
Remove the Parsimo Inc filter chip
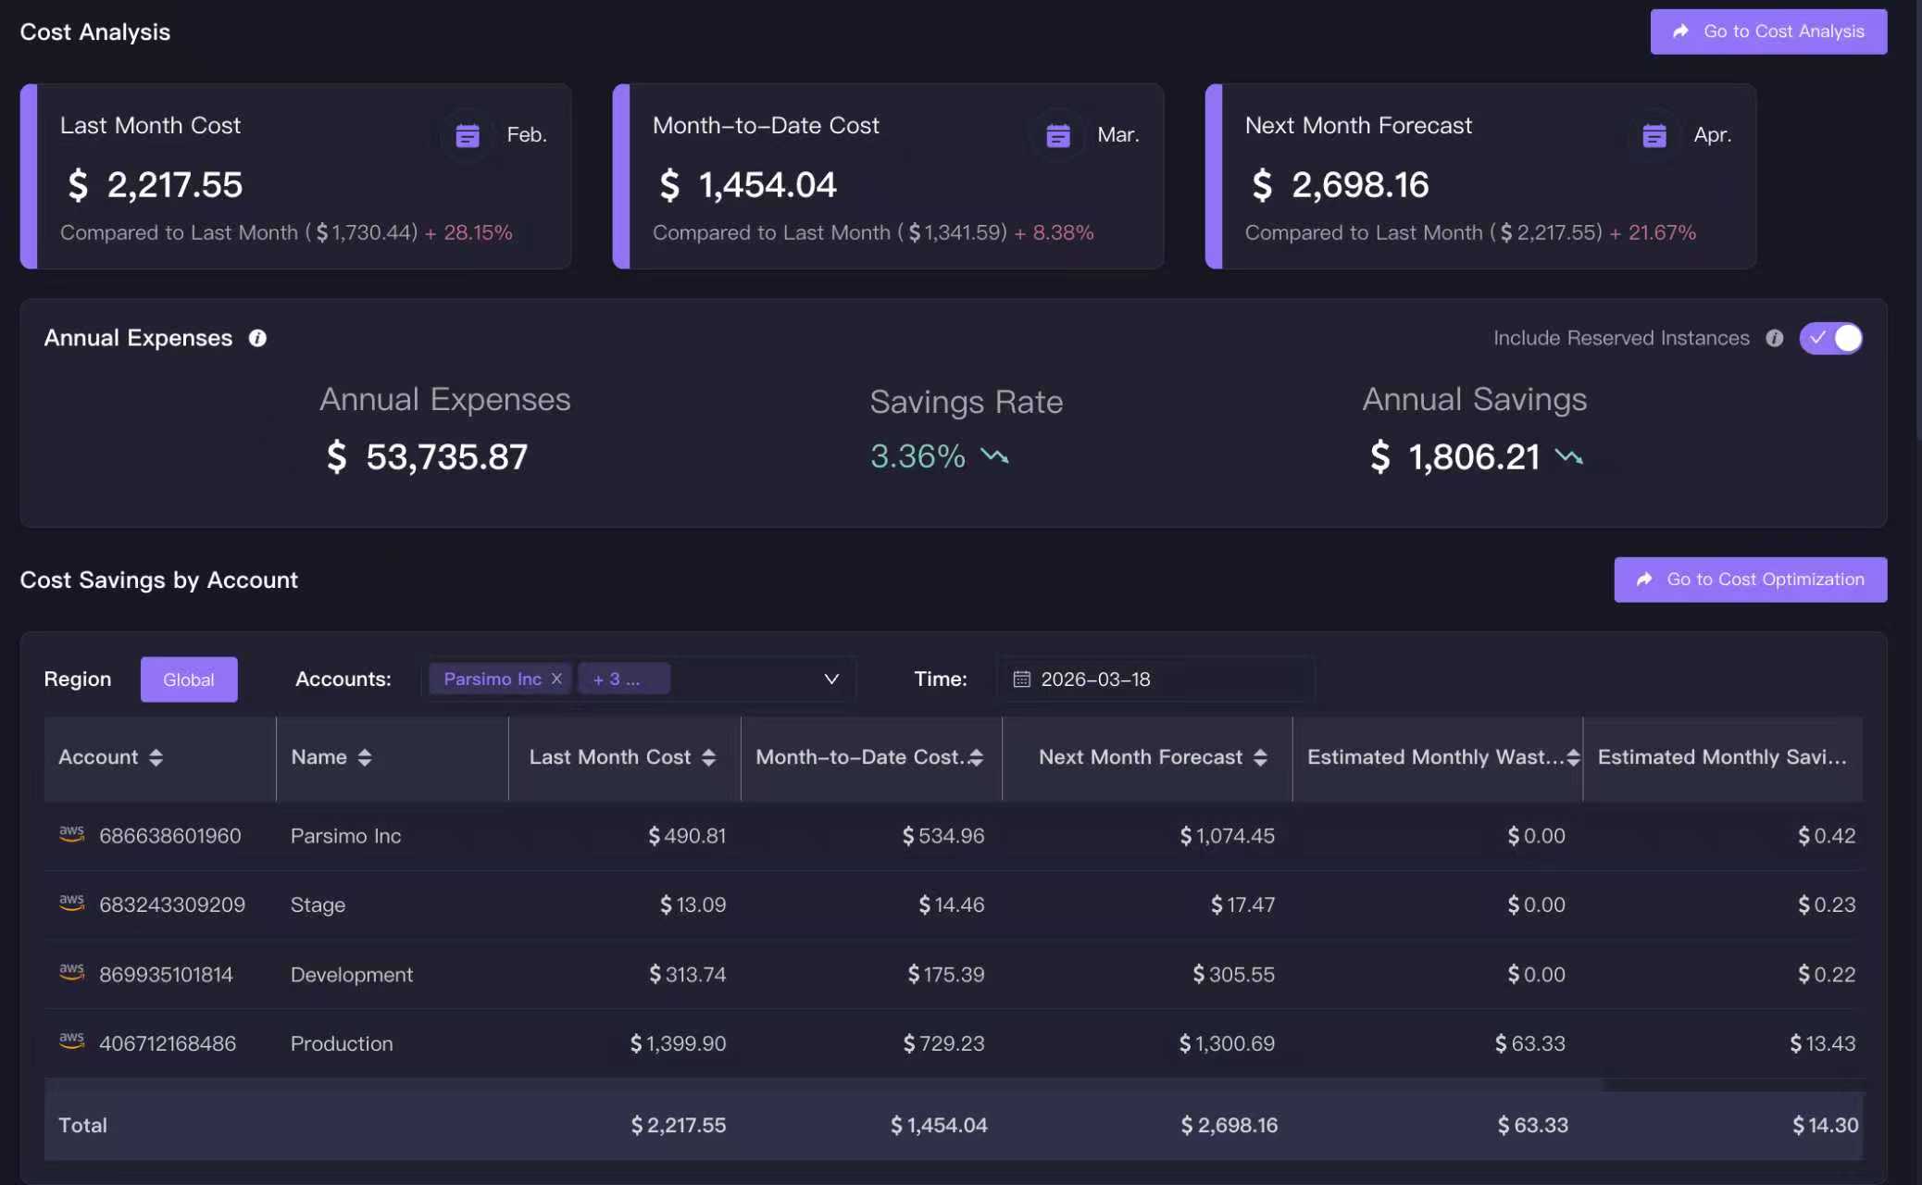coord(556,679)
